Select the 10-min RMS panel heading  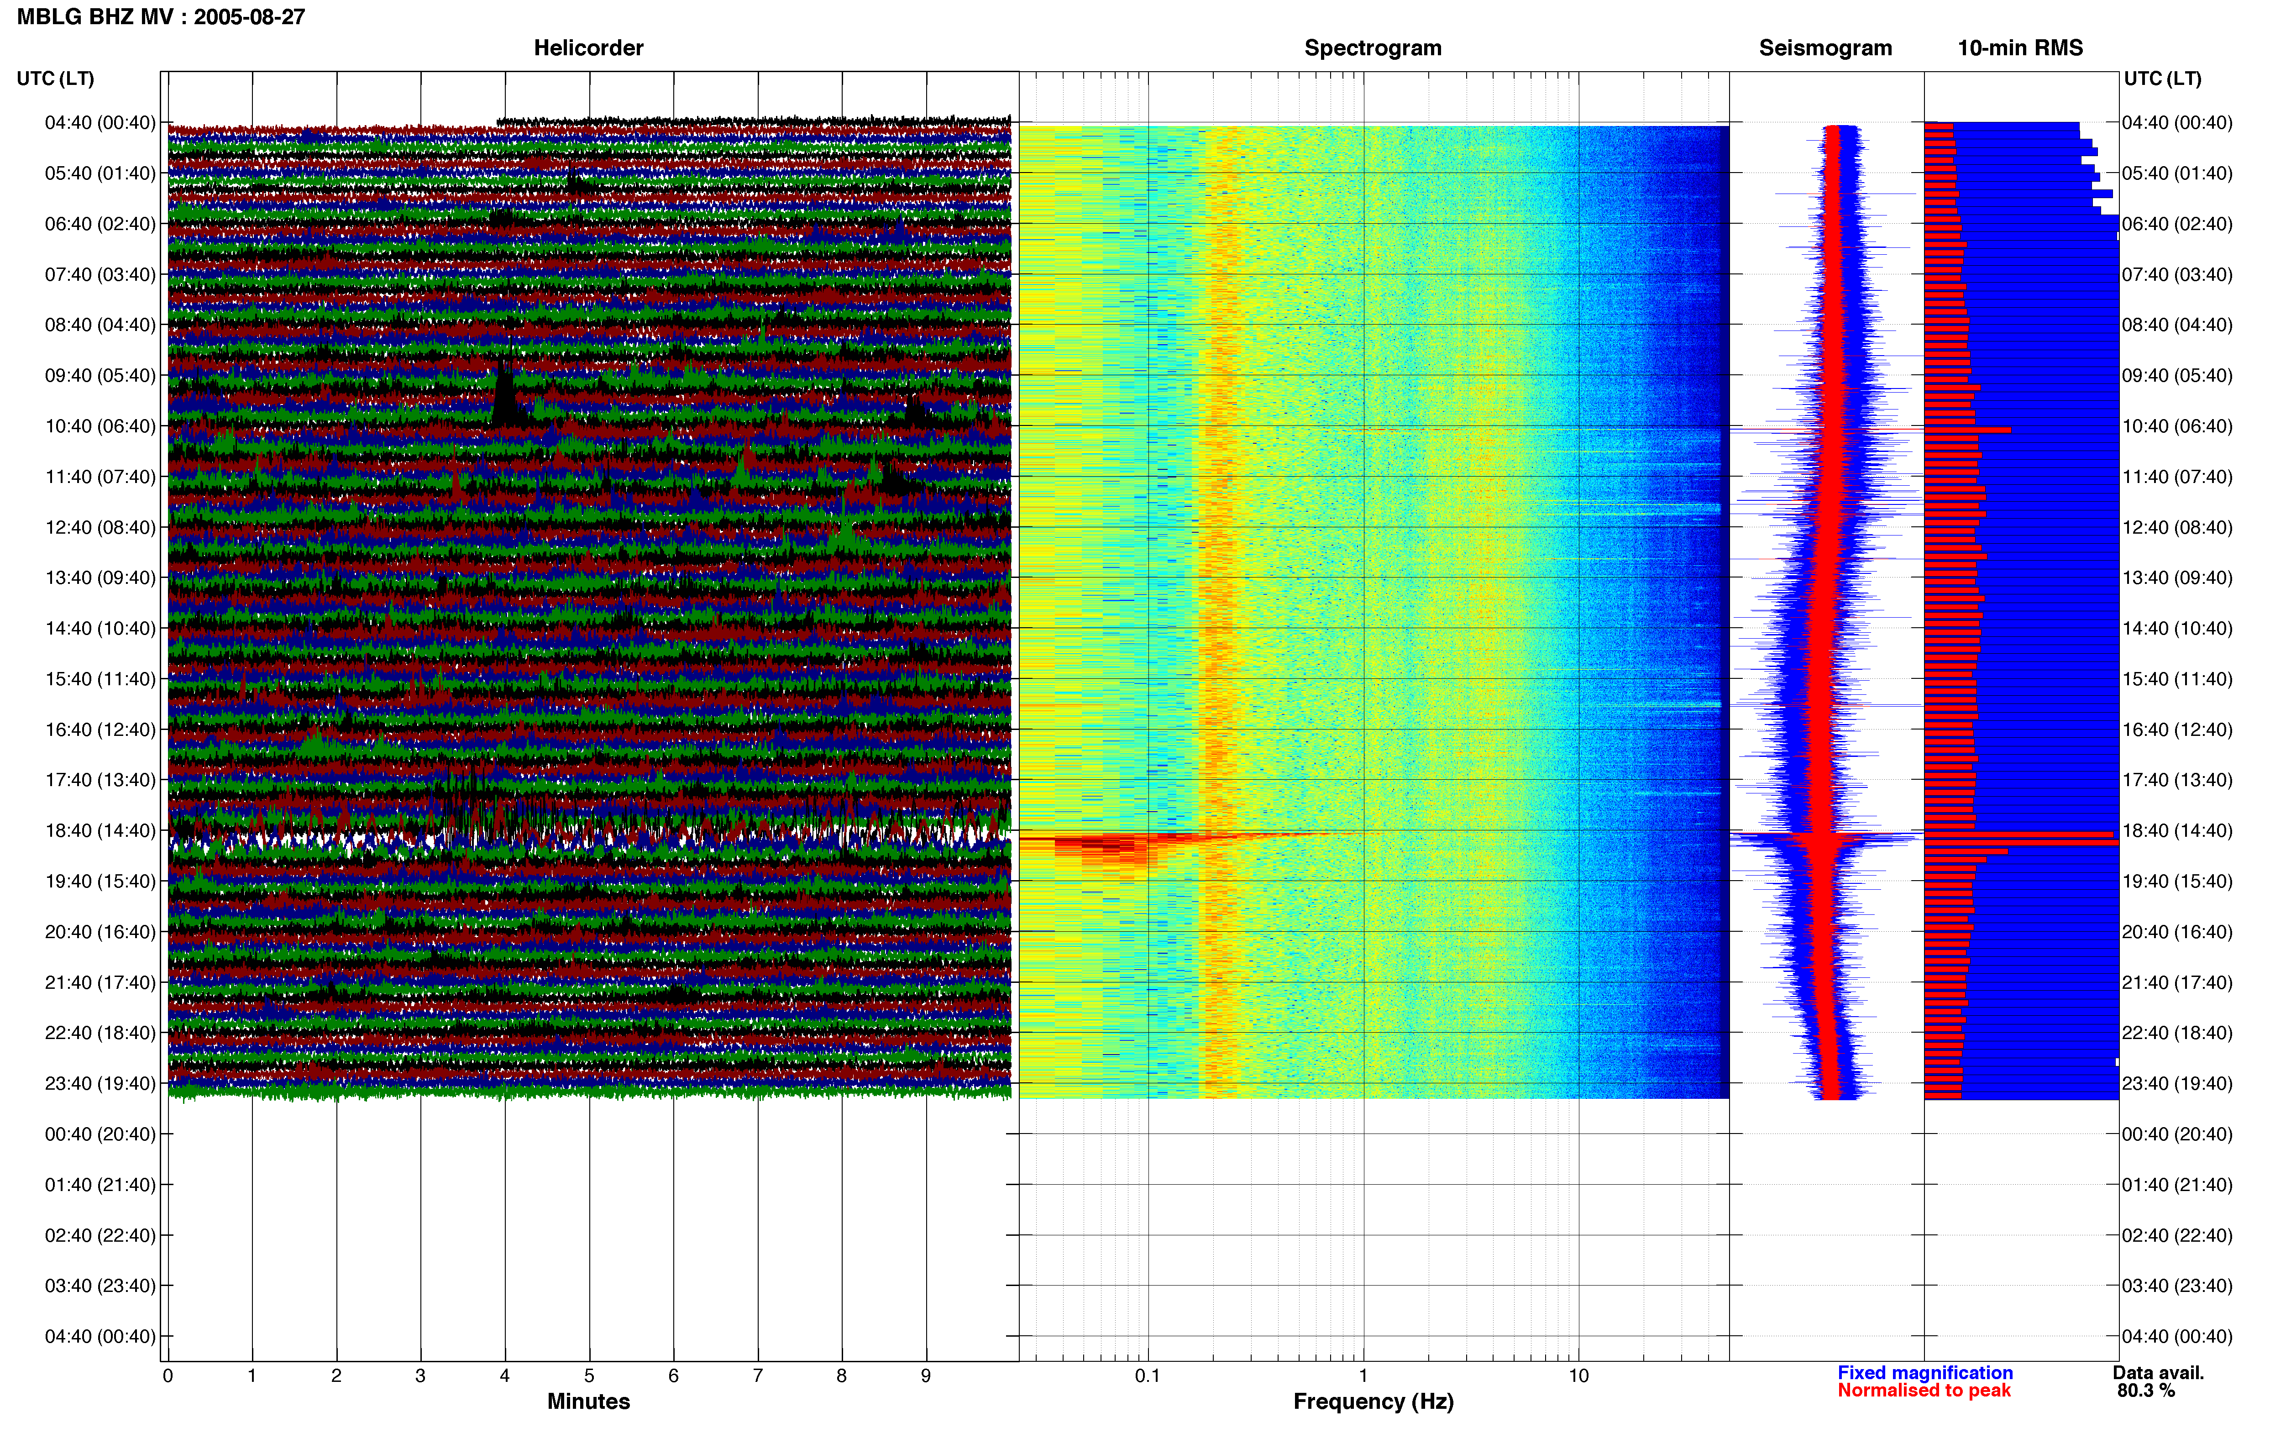click(x=2020, y=47)
